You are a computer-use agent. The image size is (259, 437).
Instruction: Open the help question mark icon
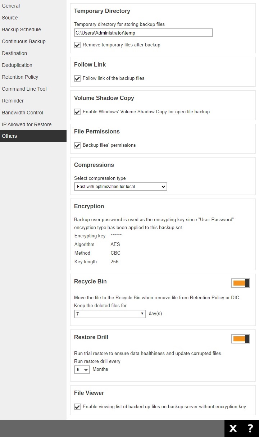tap(250, 428)
